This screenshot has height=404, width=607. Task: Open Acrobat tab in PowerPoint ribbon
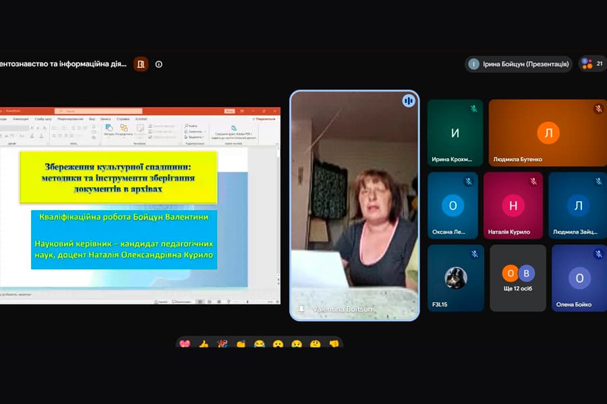coord(141,119)
